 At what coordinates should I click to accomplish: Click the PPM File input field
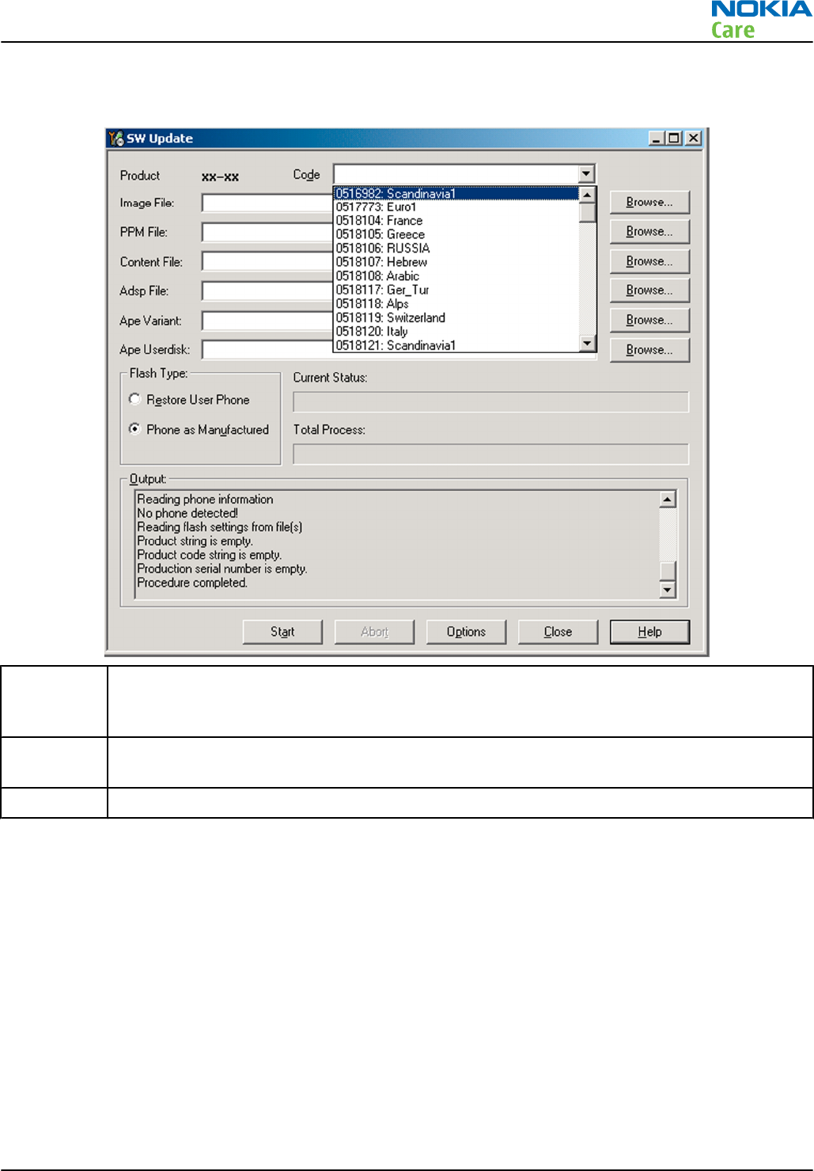[x=267, y=232]
